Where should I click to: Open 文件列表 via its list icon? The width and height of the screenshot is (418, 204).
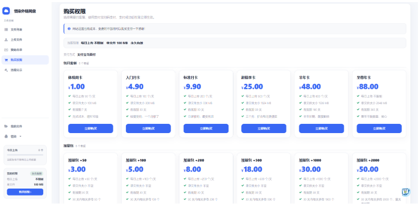point(6,30)
